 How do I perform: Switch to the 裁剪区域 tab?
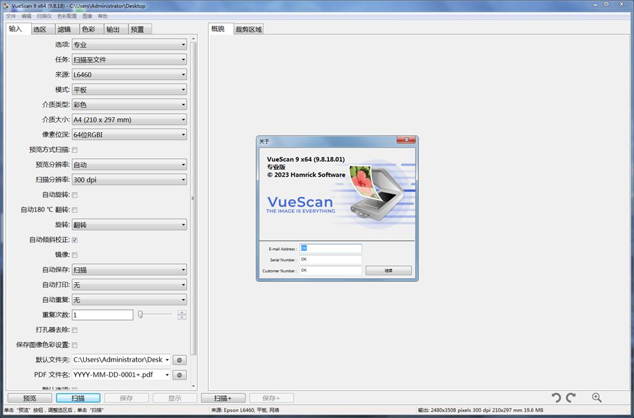(249, 30)
